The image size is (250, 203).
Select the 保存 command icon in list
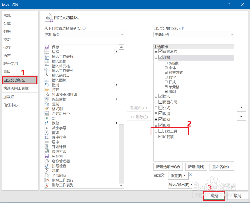pos(47,47)
